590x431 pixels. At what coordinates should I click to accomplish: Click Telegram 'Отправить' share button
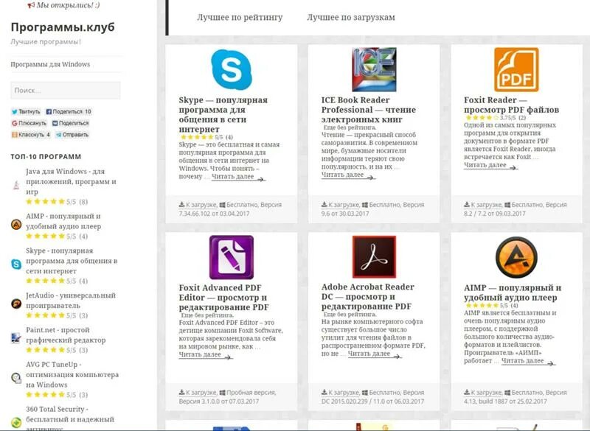click(x=72, y=135)
